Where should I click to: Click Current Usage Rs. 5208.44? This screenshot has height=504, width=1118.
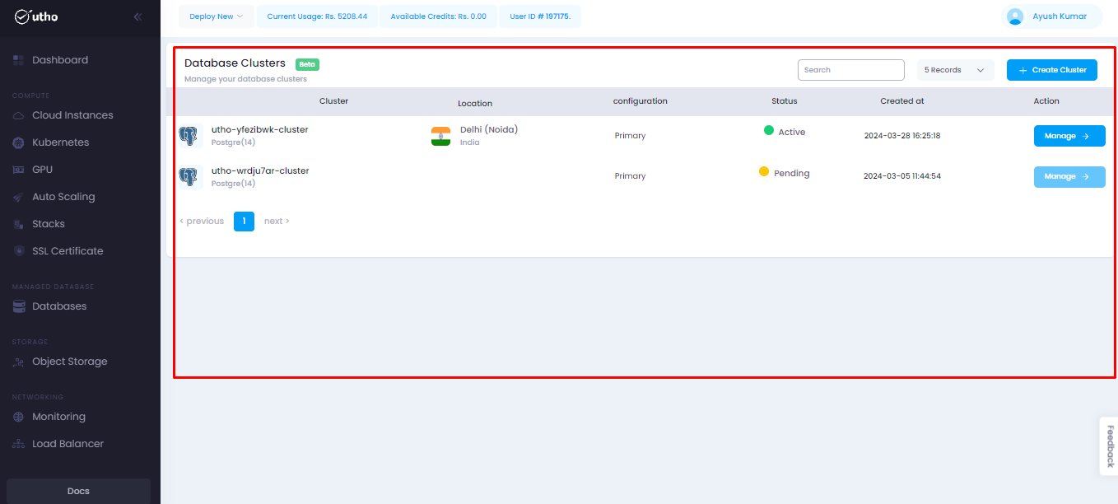coord(317,16)
